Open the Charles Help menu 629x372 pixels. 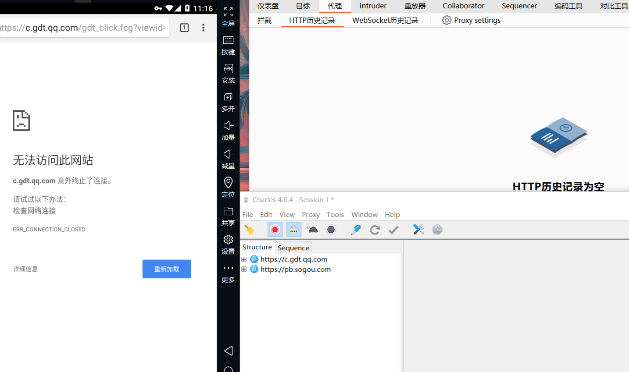(x=393, y=215)
